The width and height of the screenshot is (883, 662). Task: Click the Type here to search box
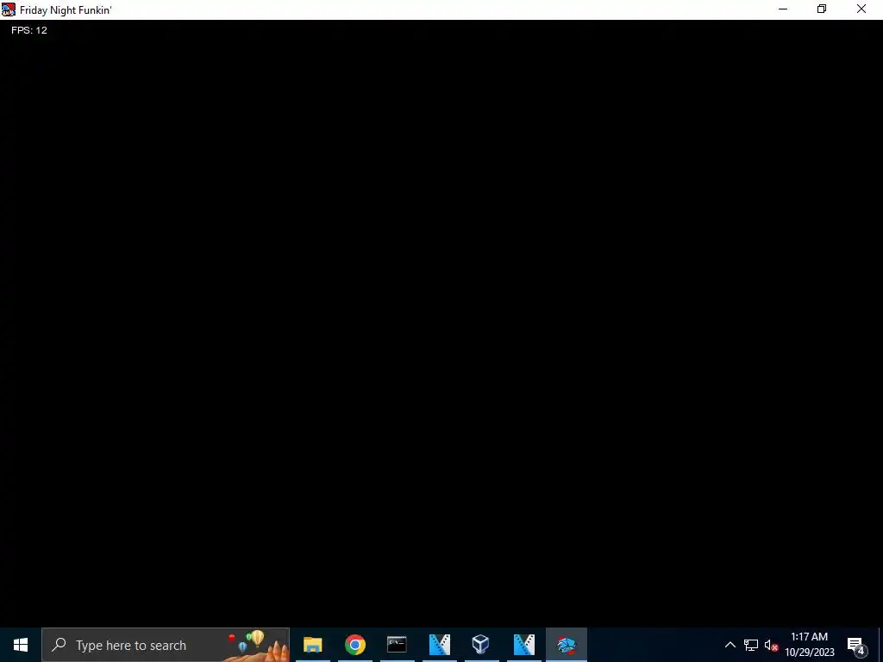click(166, 645)
